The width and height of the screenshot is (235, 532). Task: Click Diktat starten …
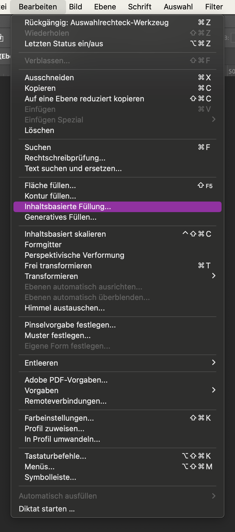pyautogui.click(x=47, y=509)
